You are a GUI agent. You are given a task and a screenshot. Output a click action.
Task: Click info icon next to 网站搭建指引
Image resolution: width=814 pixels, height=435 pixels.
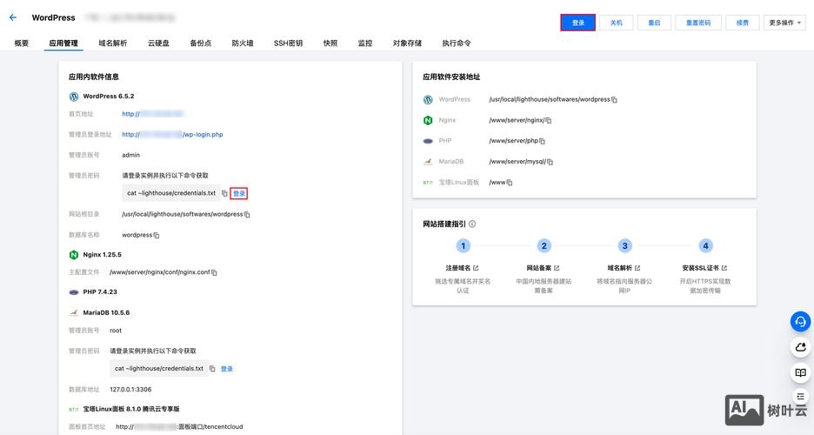472,224
